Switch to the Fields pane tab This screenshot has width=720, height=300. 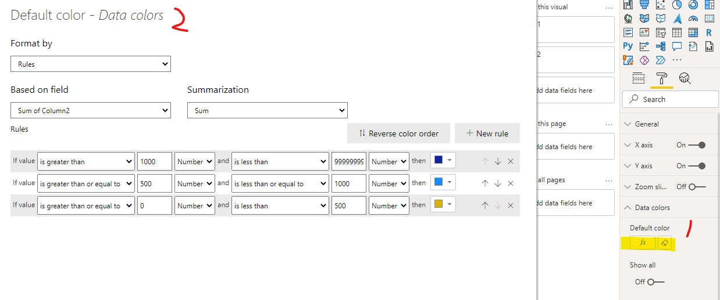click(638, 78)
